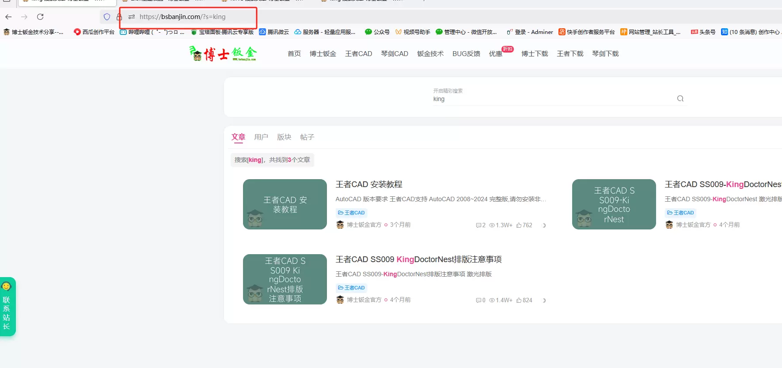Open site permissions icon beside URL

132,17
